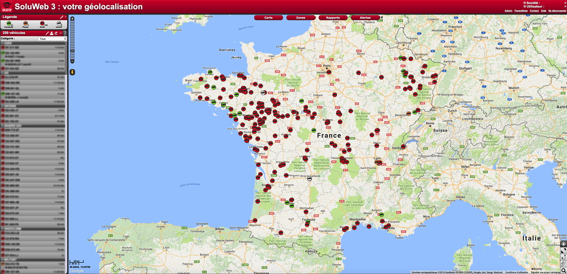This screenshot has height=274, width=567.
Task: Select the red vehicle marker near Bayonne
Action: 255,221
